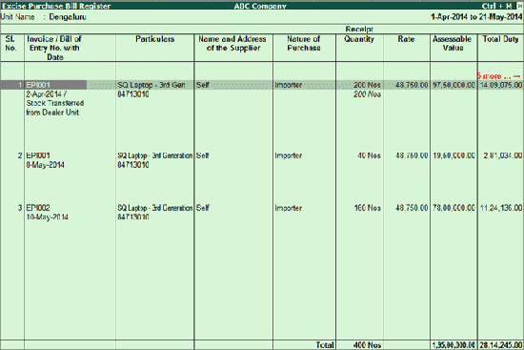
Task: Click the period 1-Apr-2014 to 21-May-2014
Action: pos(476,17)
